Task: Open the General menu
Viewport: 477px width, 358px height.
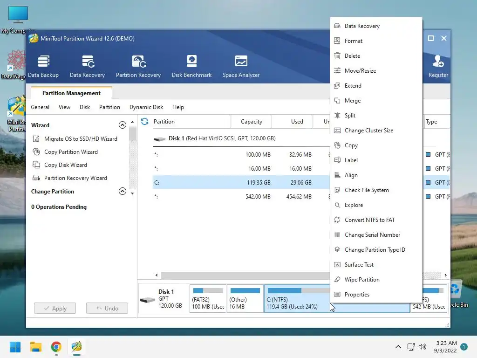Action: 40,107
